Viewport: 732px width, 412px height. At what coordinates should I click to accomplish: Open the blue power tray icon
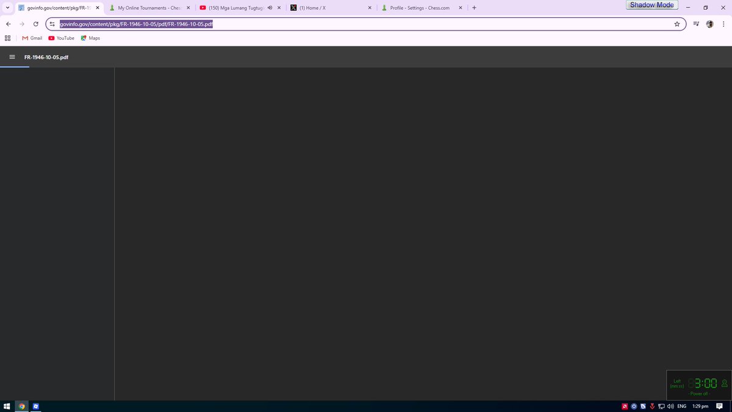point(634,406)
